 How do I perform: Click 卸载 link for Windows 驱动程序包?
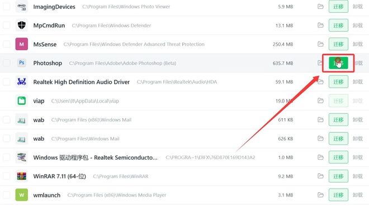[x=357, y=157]
